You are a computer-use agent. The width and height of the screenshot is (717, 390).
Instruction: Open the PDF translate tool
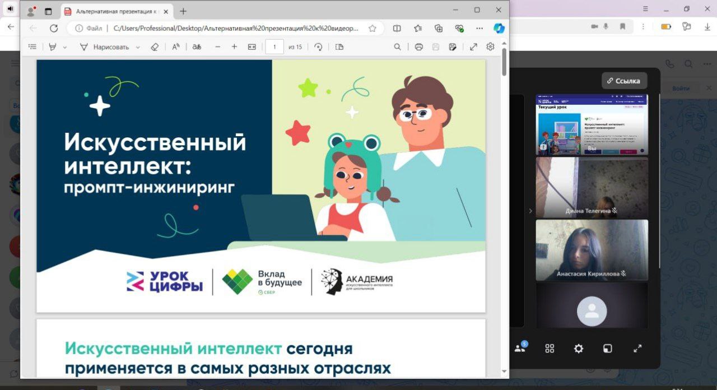tap(197, 47)
